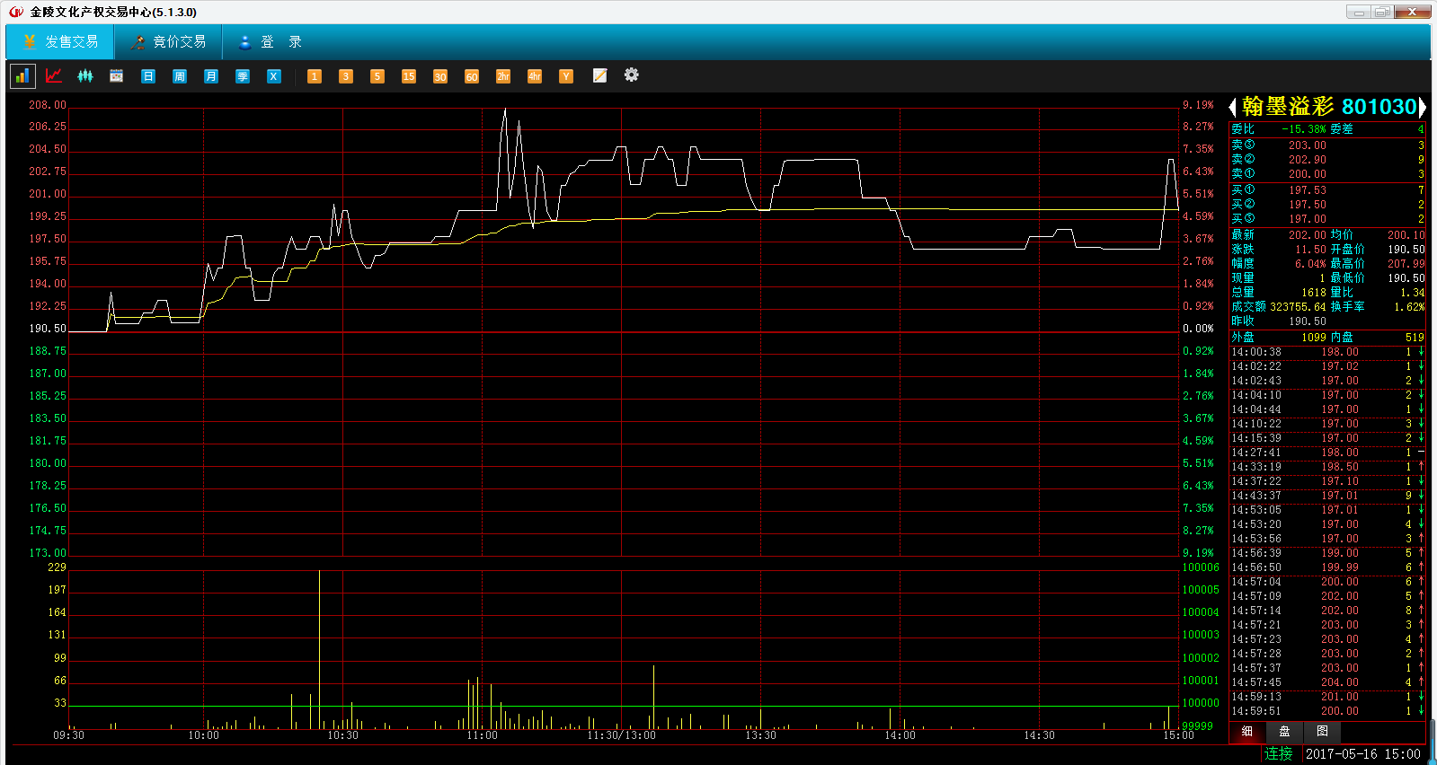Open the candlestick chart view
The image size is (1437, 765).
click(x=85, y=76)
